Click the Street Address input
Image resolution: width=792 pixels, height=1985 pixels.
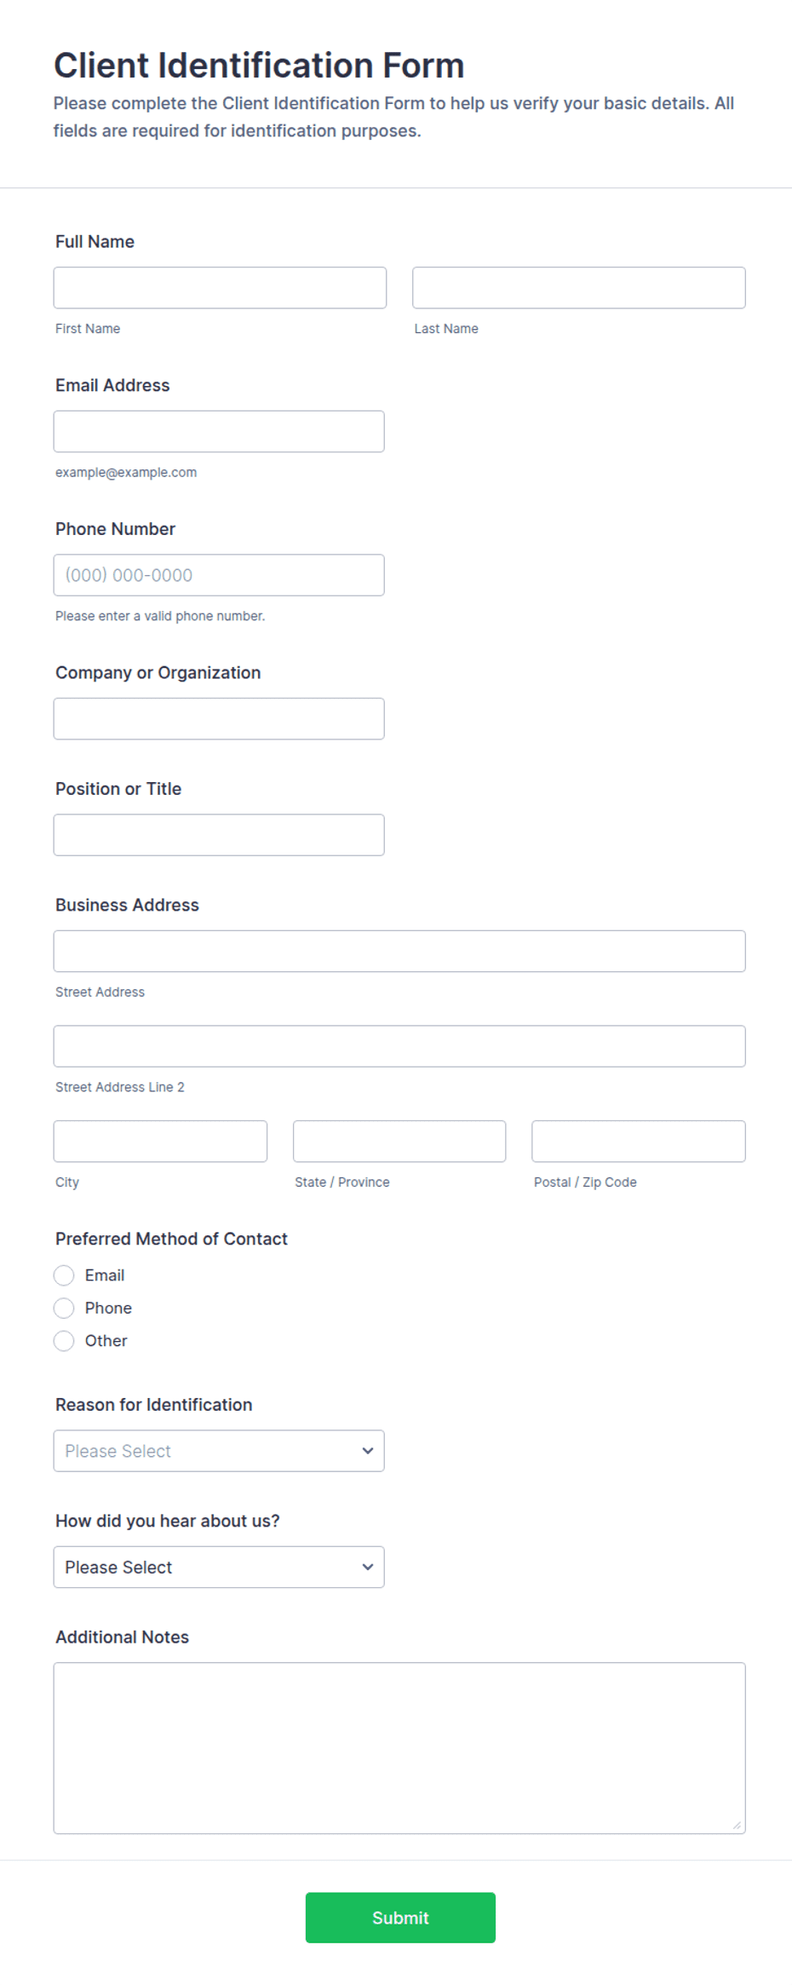click(x=399, y=951)
